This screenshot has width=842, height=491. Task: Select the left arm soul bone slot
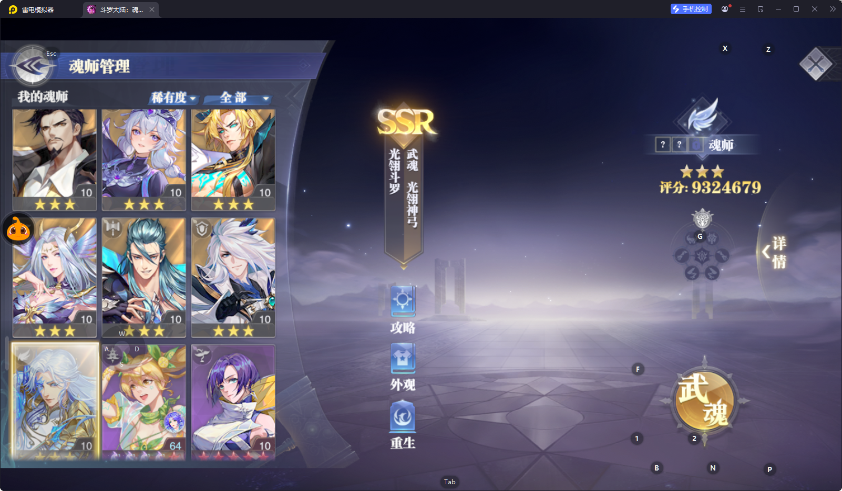pyautogui.click(x=682, y=256)
